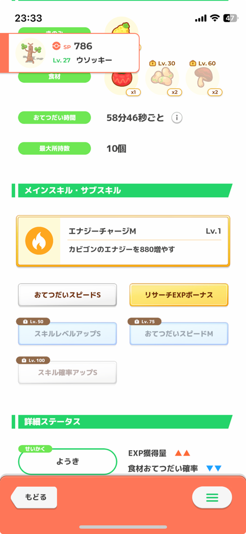Tap the info icon beside 58分46秒ごと

click(176, 118)
